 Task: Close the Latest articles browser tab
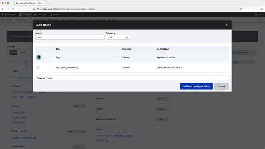coord(43,3)
